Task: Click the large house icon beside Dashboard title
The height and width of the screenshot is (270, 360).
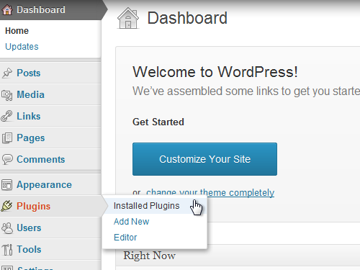Action: [128, 18]
